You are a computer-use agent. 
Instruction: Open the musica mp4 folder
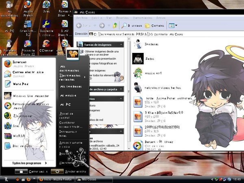[x=148, y=73]
